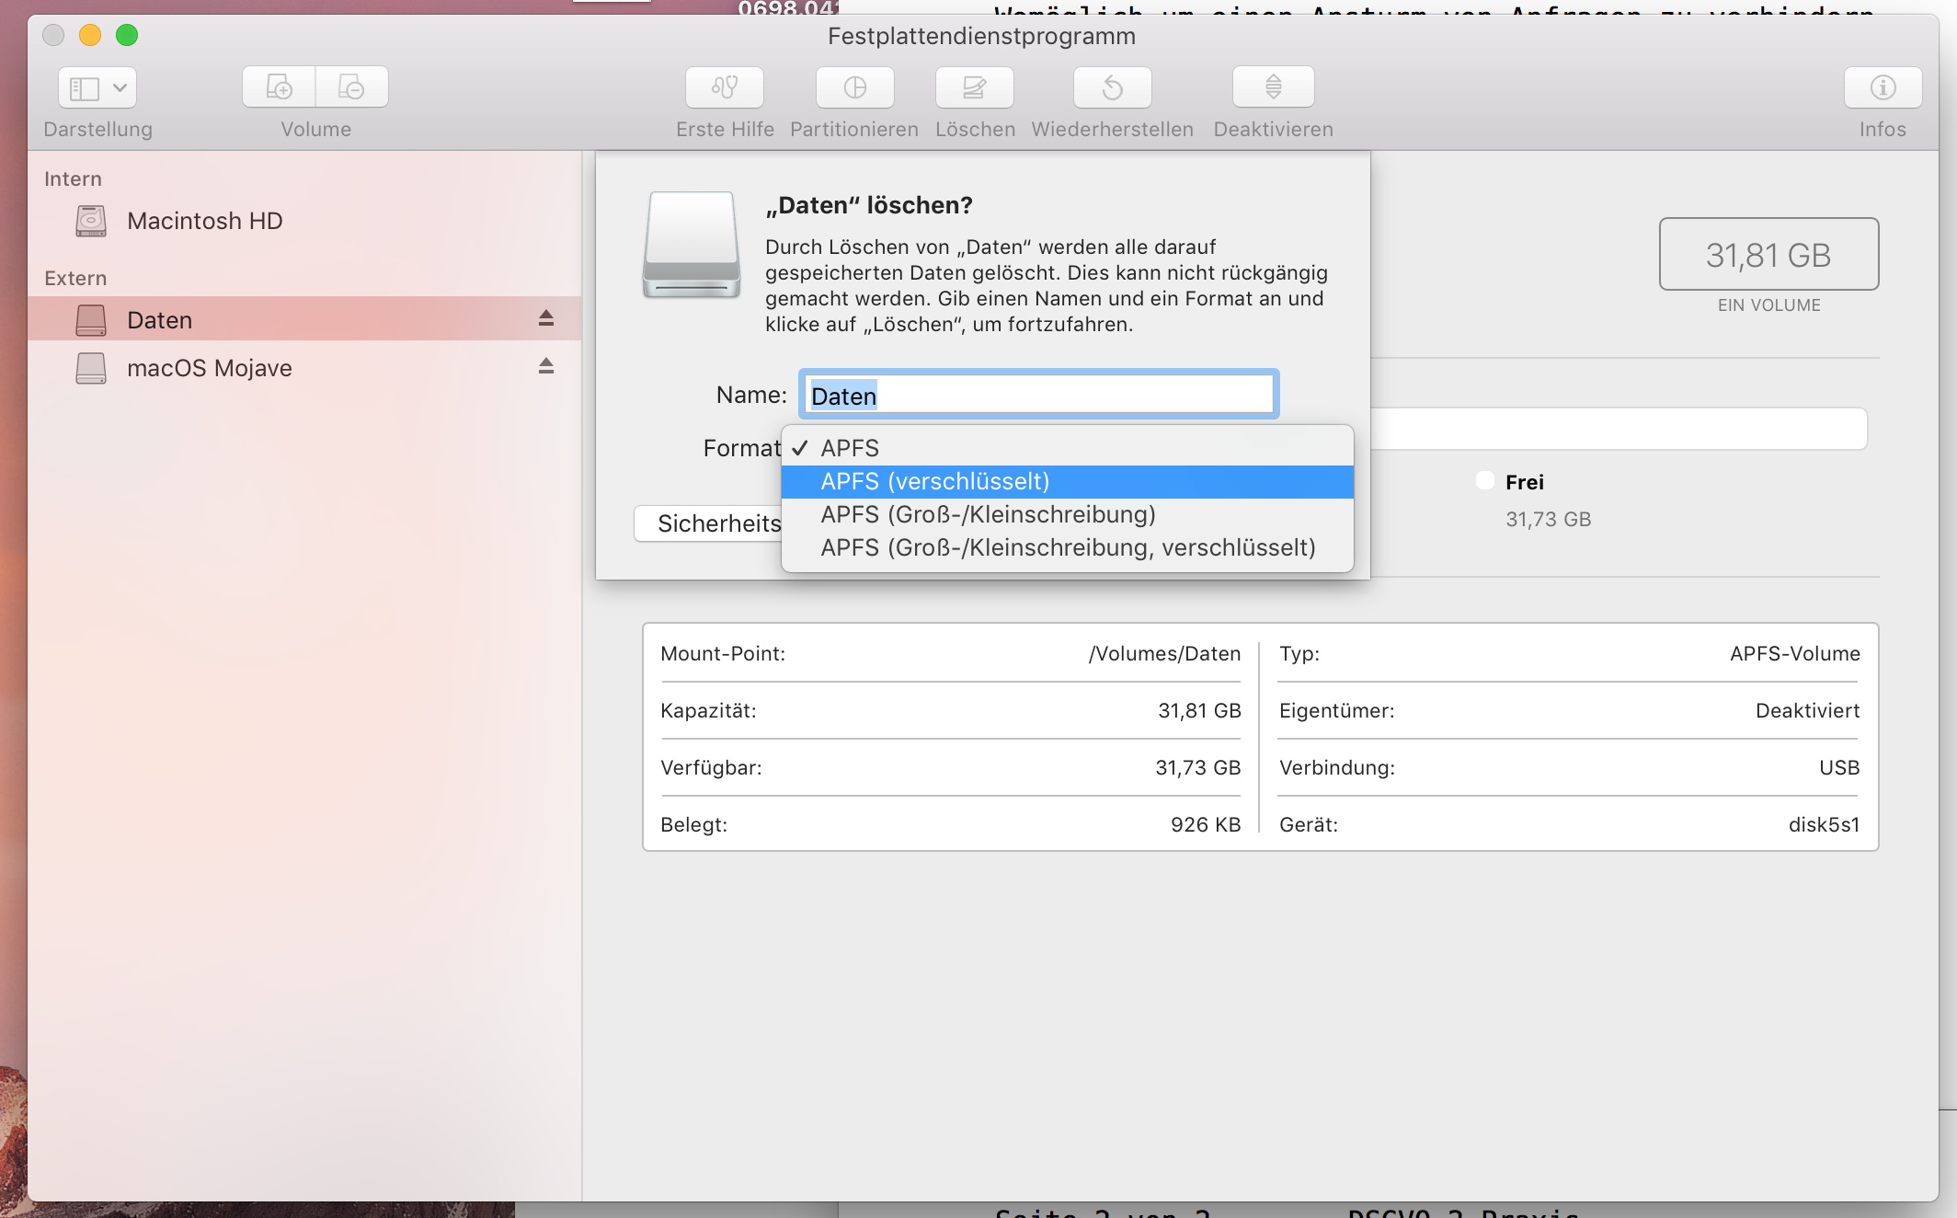The height and width of the screenshot is (1218, 1957).
Task: Click the remove volume icon
Action: (x=351, y=87)
